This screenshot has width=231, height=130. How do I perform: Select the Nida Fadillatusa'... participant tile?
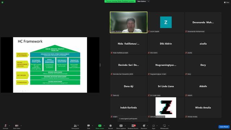(x=128, y=44)
